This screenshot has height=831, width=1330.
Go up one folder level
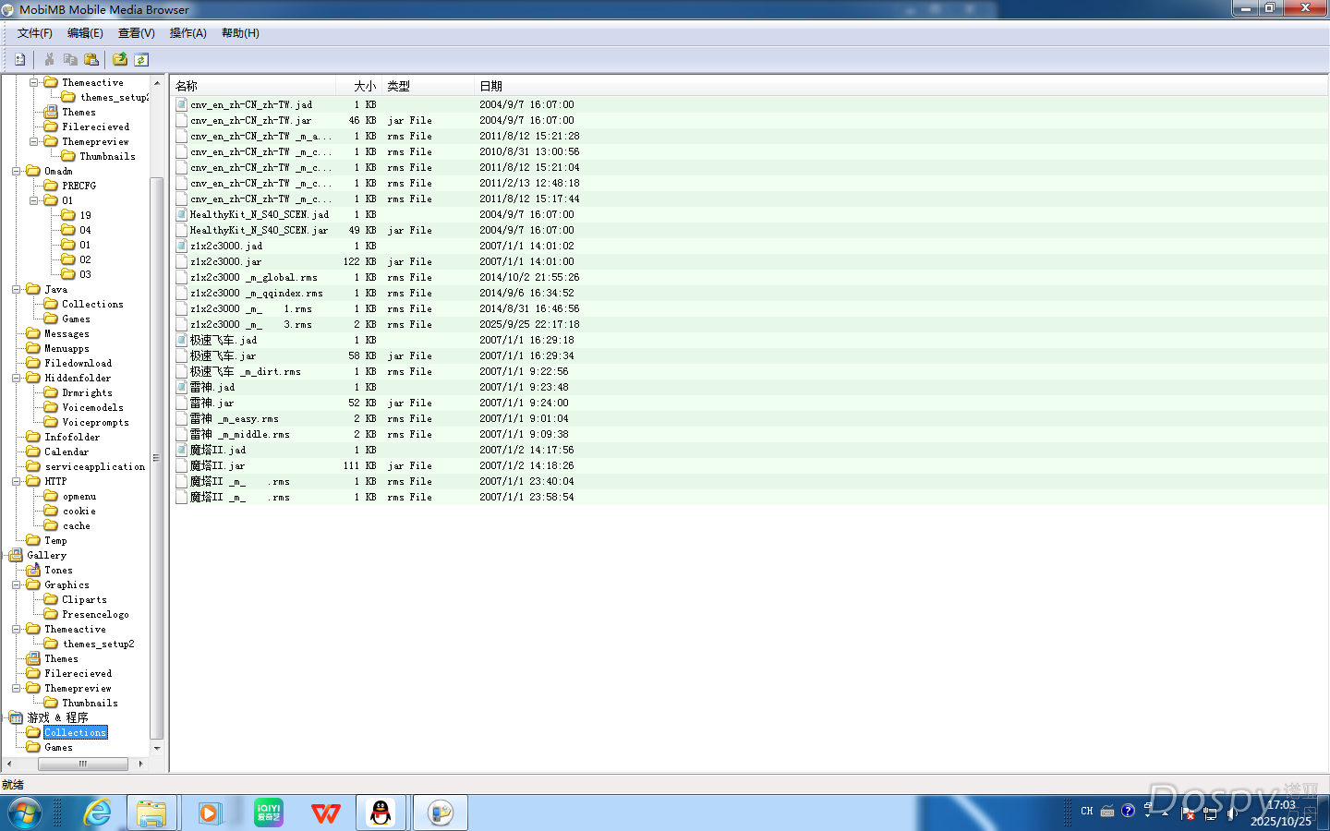[x=120, y=59]
